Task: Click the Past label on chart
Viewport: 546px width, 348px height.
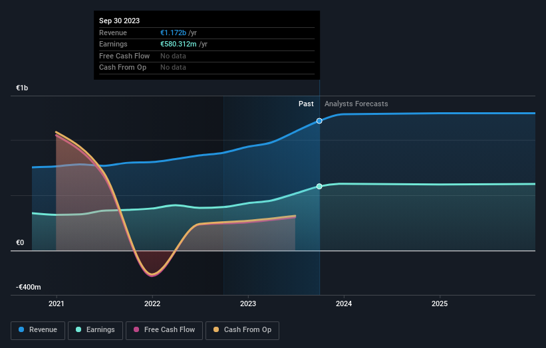Action: 306,104
